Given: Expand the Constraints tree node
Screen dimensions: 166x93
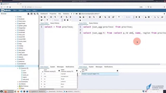Looking at the screenshot, I should 18,82.
